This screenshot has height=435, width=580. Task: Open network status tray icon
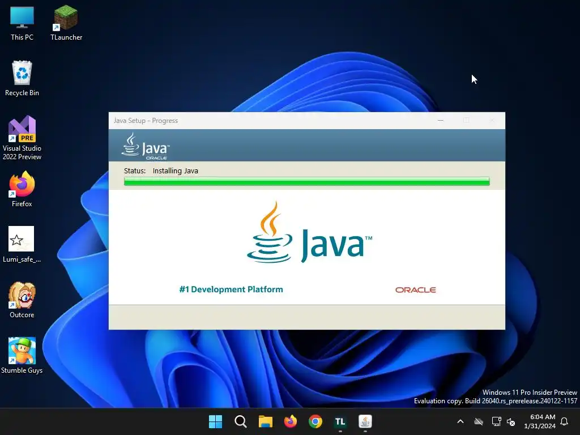pyautogui.click(x=496, y=421)
